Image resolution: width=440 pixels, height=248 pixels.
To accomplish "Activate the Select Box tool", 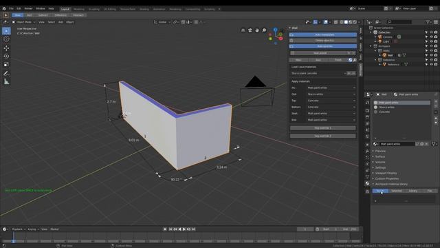I will [6, 30].
